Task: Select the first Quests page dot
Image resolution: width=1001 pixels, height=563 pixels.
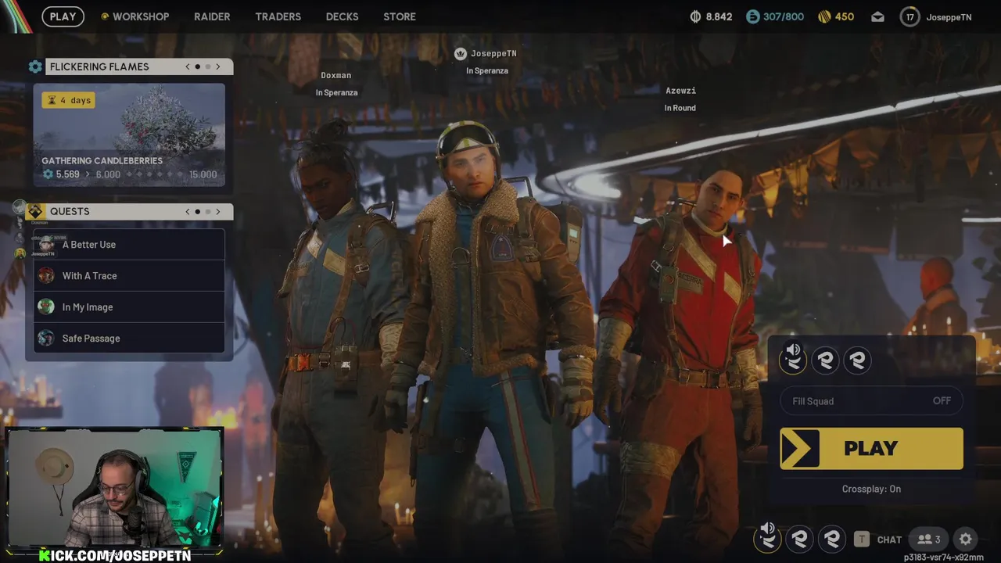Action: [x=197, y=211]
